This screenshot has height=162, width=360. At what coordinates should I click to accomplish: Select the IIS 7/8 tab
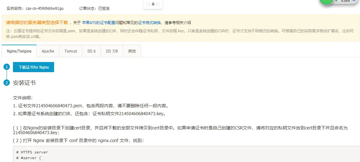112,51
